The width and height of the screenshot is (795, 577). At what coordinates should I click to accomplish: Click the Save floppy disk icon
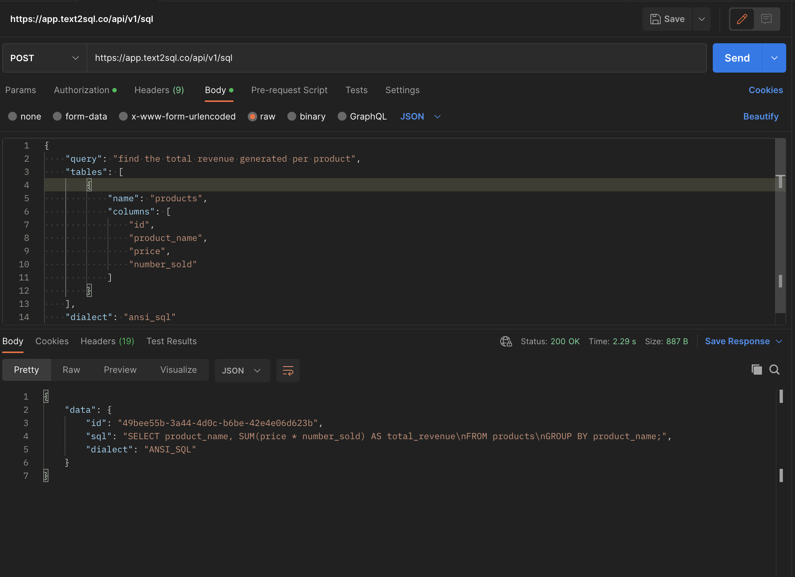pyautogui.click(x=655, y=19)
